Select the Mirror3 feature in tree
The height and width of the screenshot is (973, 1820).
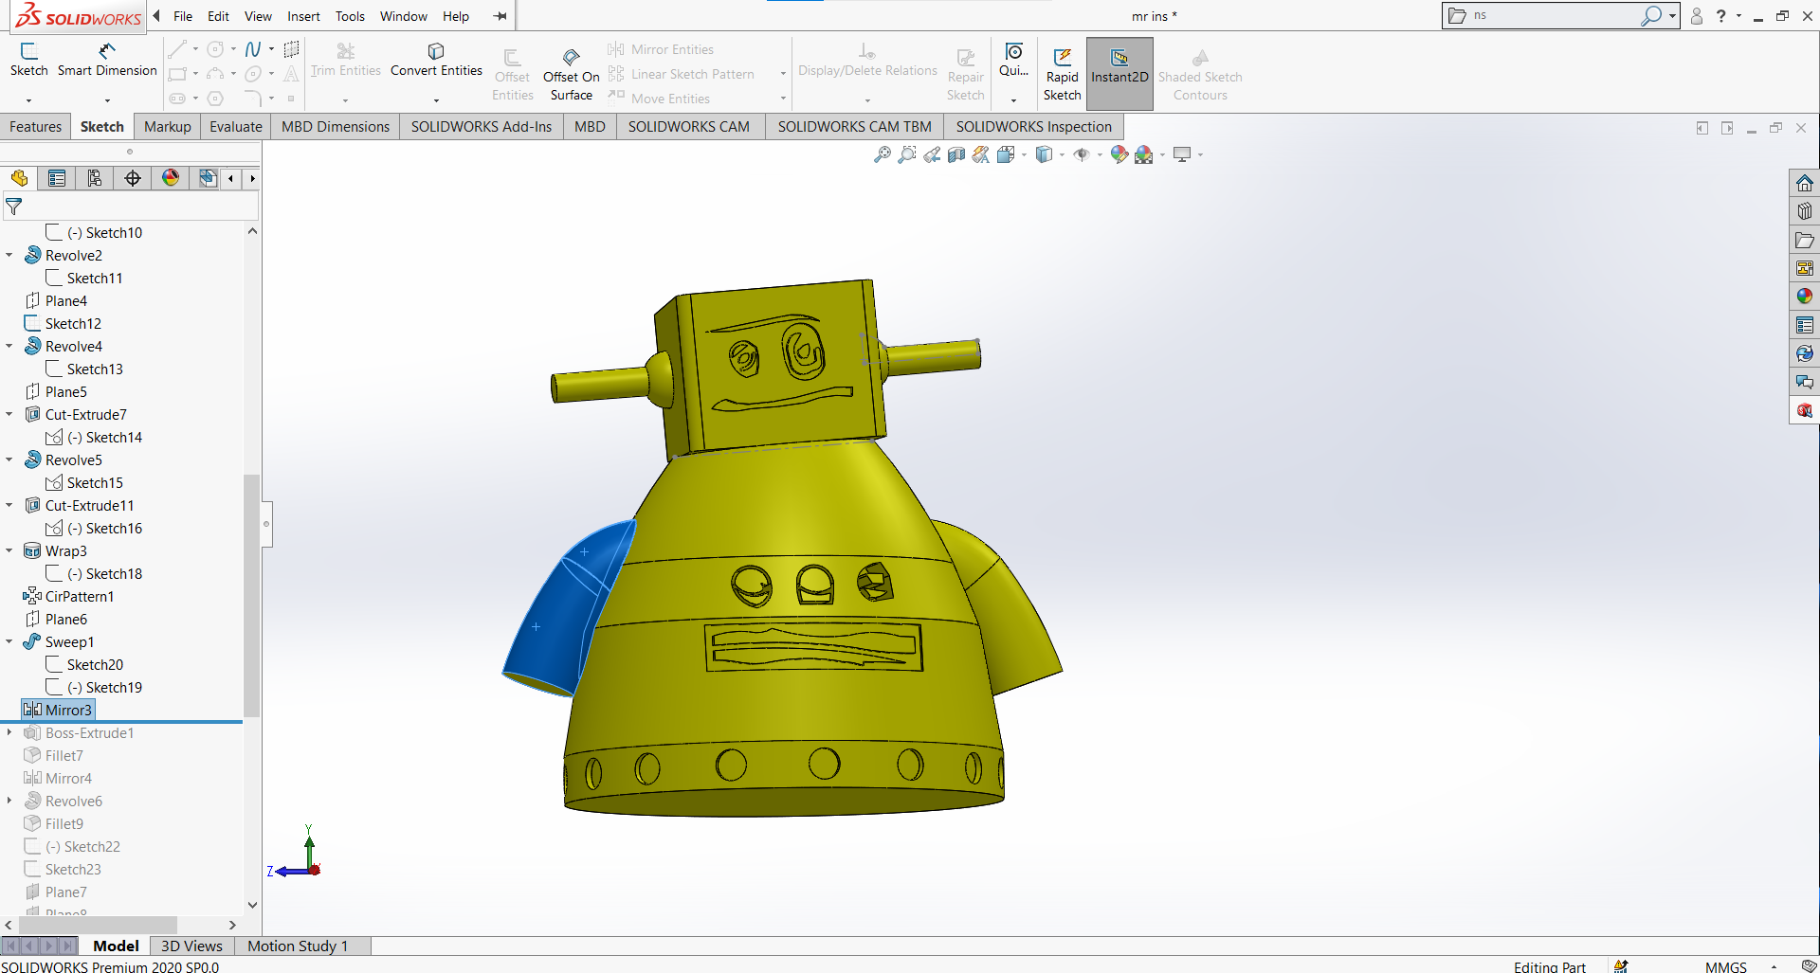(x=68, y=710)
